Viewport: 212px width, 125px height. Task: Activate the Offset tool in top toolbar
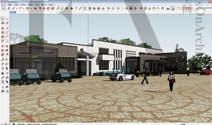40,8
